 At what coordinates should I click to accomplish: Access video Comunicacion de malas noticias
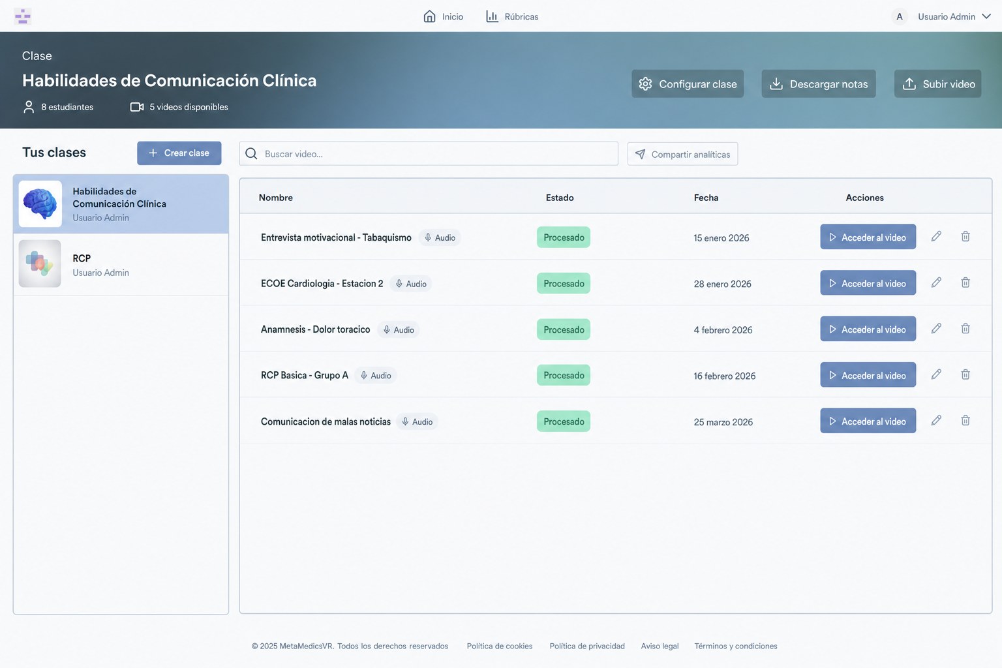point(868,421)
